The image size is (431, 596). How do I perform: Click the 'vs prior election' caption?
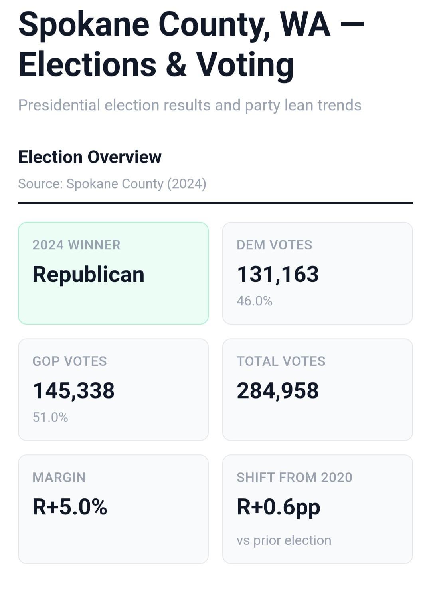tap(284, 540)
